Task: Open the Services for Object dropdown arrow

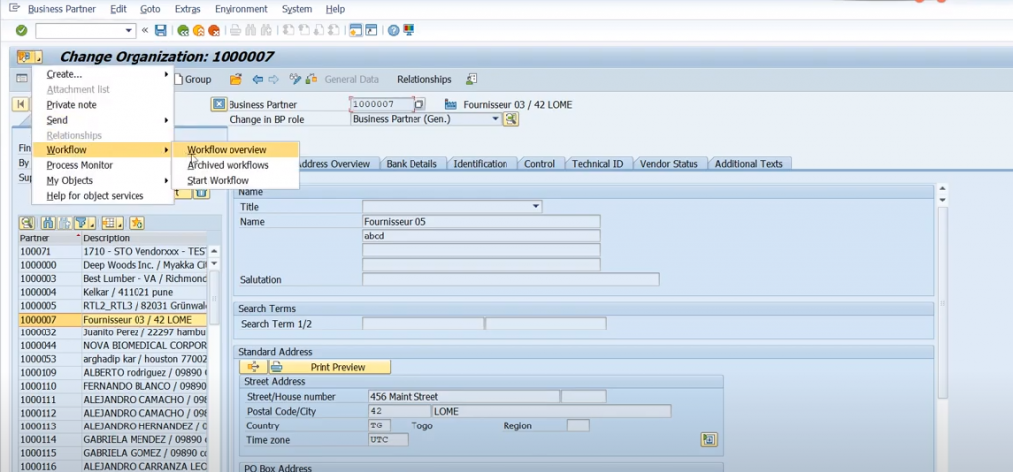Action: click(x=39, y=57)
